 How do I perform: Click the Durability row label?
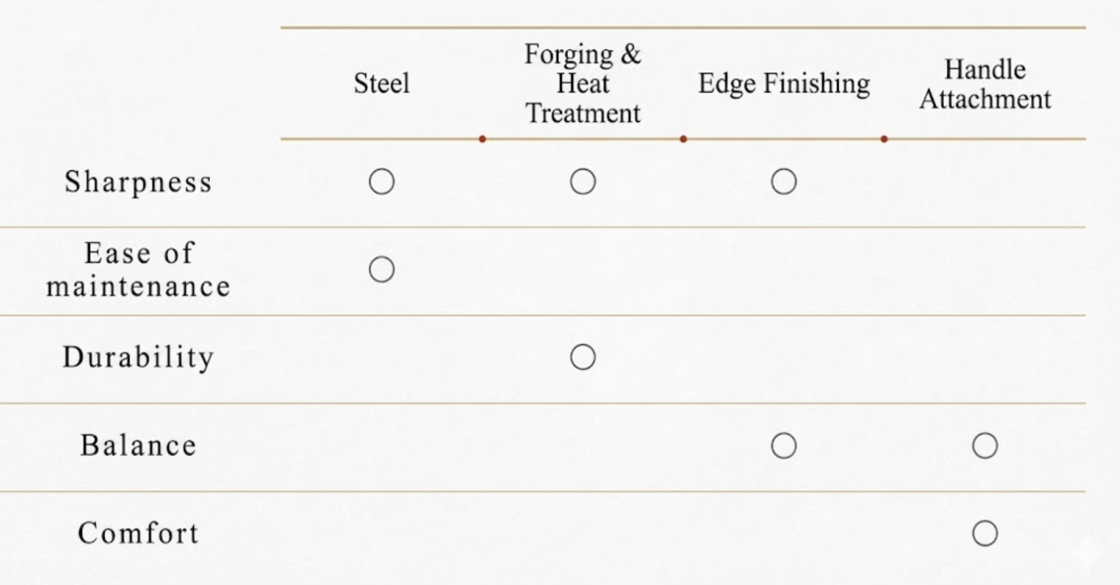click(x=138, y=357)
